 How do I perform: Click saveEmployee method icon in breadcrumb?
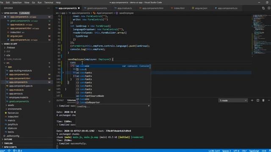pyautogui.click(x=117, y=13)
